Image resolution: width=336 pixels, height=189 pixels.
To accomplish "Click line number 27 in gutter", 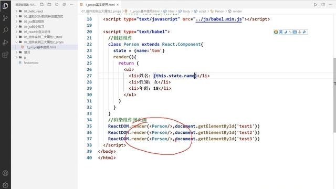I will click(89, 76).
